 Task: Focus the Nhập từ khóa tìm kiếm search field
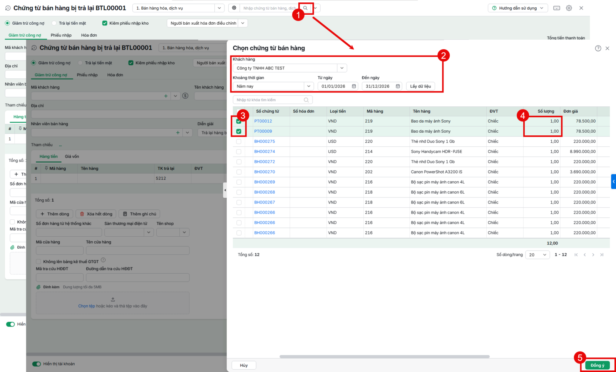(x=273, y=100)
